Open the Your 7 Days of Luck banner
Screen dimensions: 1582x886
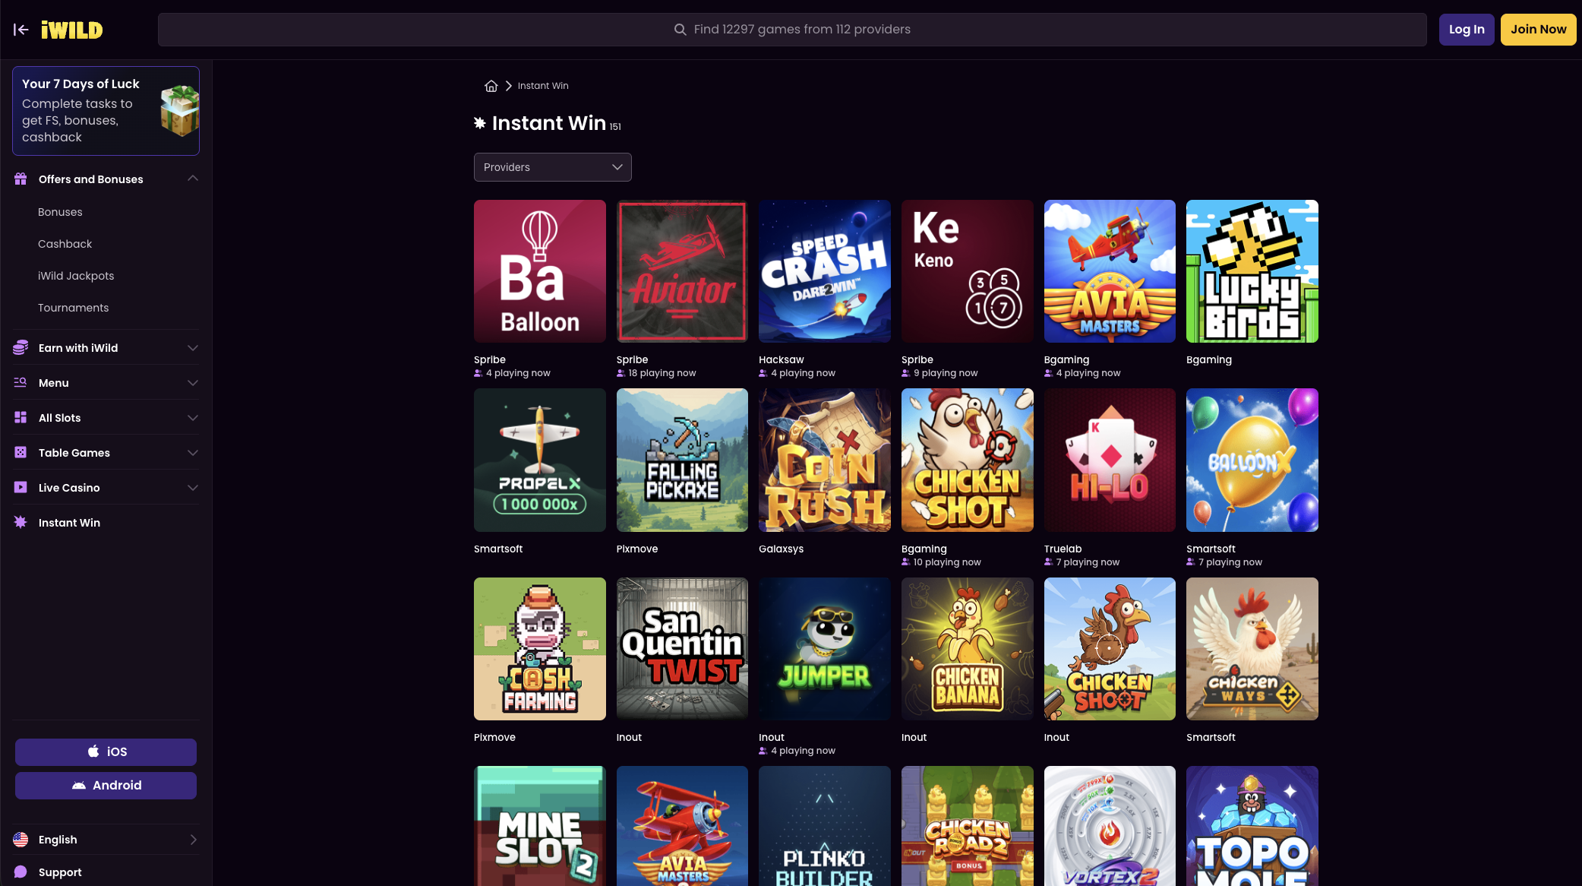pyautogui.click(x=106, y=111)
